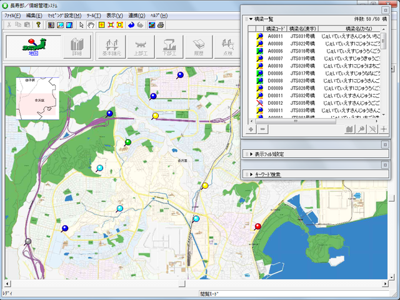Screen dimensions: 400x300
Task: Click the overview inset map thumbnail
Action: tap(38, 97)
